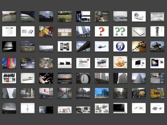Select the blue home button icon slide
Screen dimensions: 167x125
[x=120, y=46]
